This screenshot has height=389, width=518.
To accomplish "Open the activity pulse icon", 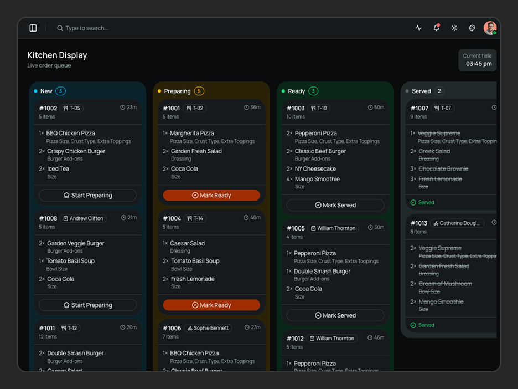I will 418,28.
